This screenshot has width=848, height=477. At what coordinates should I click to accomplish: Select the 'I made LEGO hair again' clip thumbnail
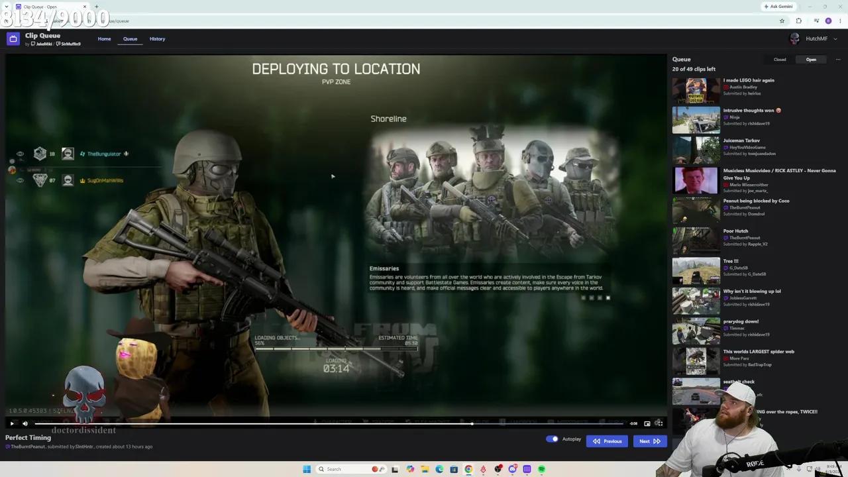click(x=696, y=90)
